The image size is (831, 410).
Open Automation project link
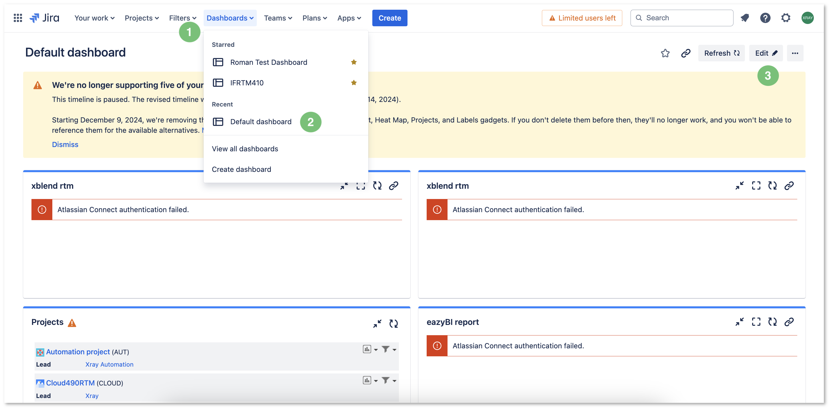[x=78, y=352]
